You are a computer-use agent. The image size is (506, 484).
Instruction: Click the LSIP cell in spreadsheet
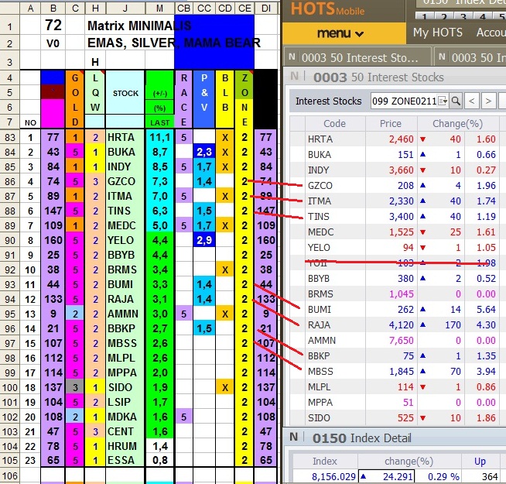point(125,402)
